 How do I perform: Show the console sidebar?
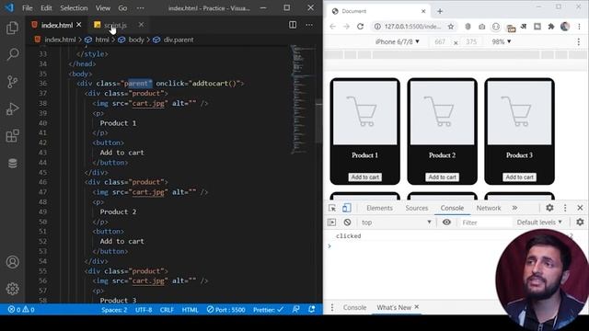(331, 223)
